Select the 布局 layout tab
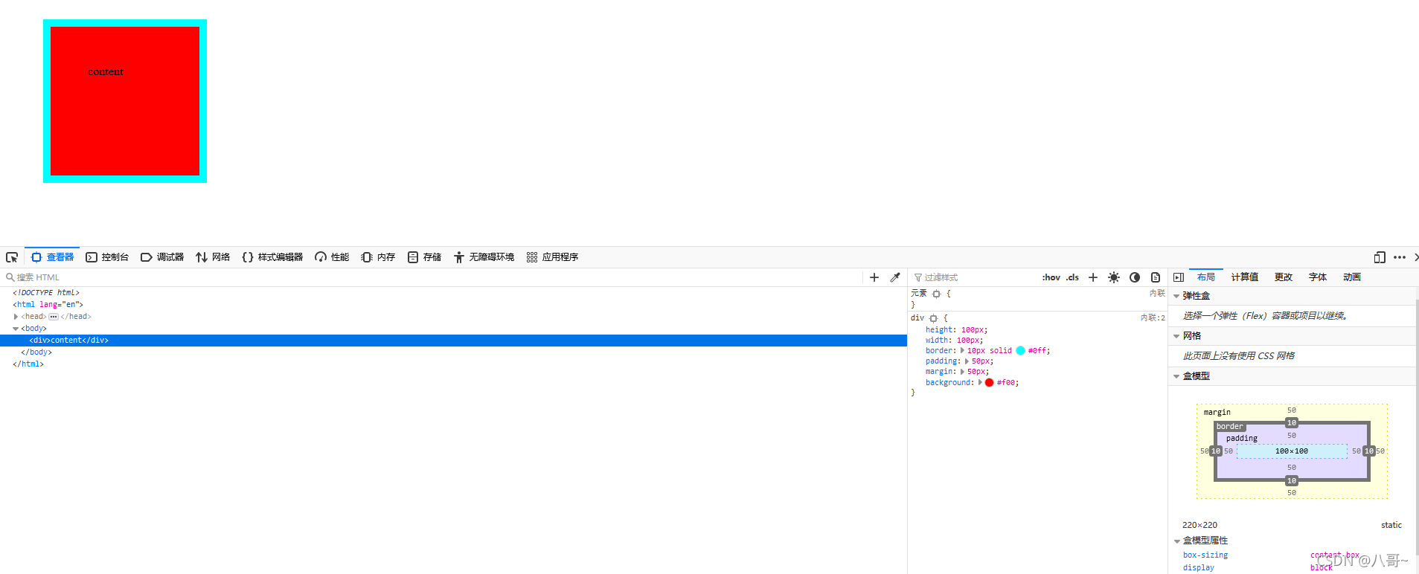This screenshot has width=1419, height=574. point(1206,277)
